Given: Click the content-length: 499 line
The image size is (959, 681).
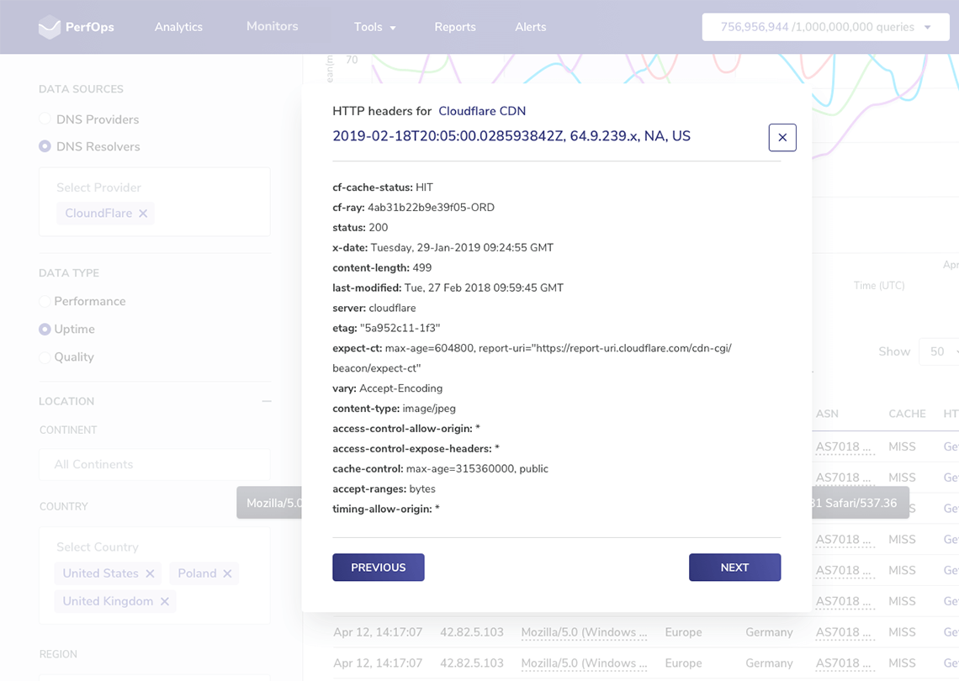Looking at the screenshot, I should coord(382,267).
